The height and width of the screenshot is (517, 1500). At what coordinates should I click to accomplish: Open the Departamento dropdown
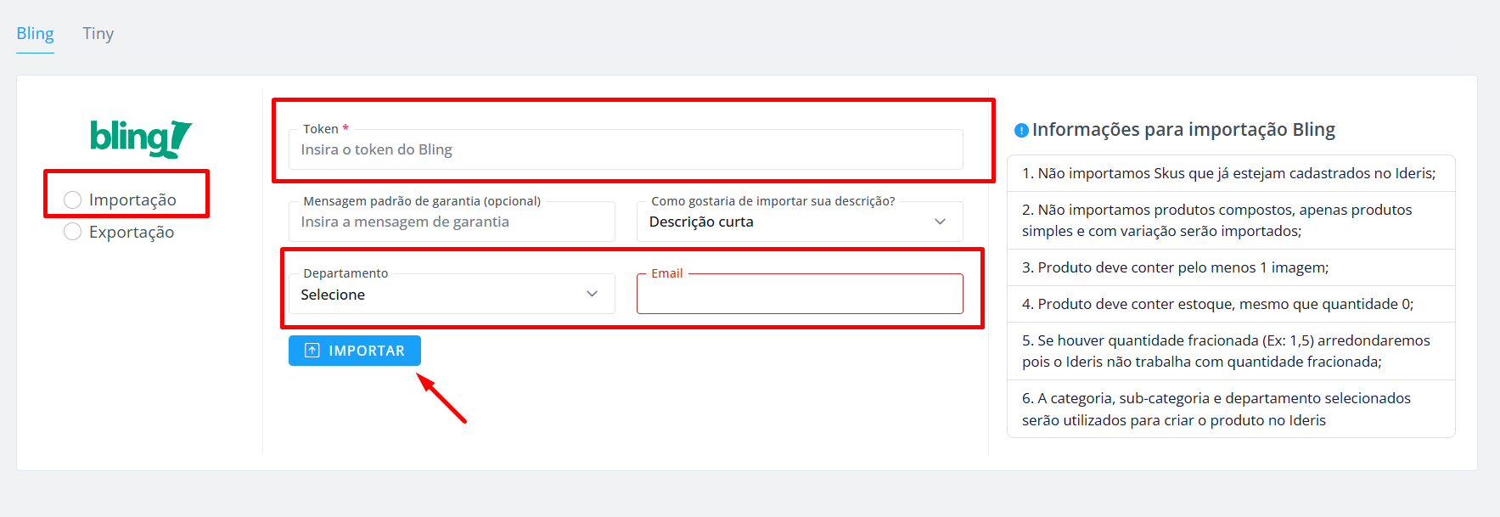click(x=452, y=294)
